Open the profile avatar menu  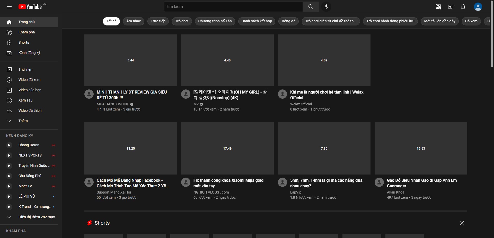click(x=478, y=7)
